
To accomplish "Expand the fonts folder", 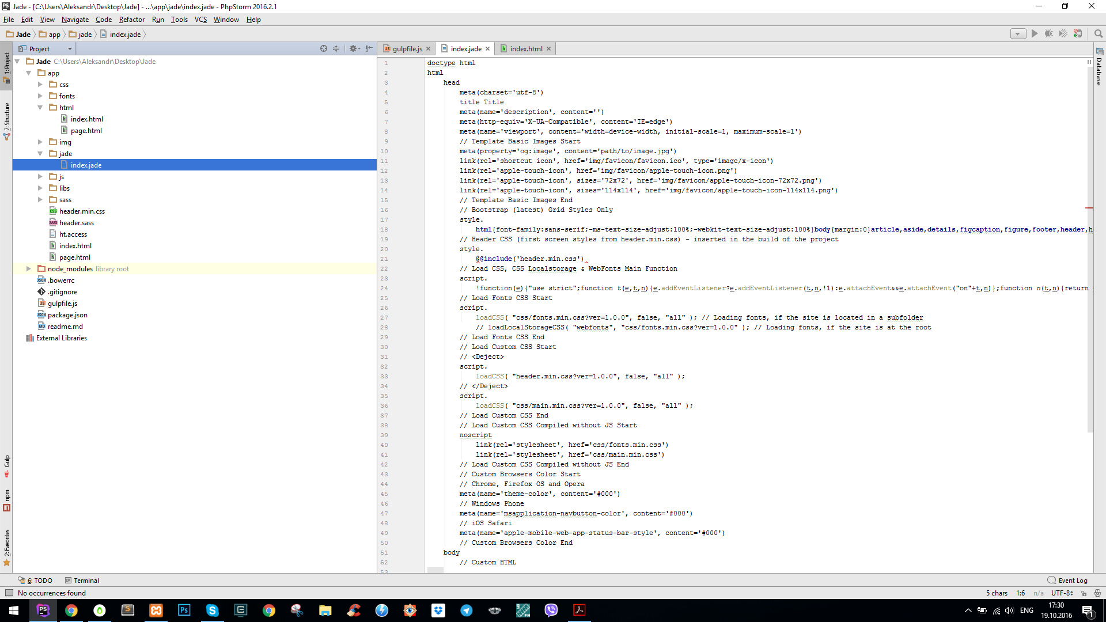I will (40, 96).
